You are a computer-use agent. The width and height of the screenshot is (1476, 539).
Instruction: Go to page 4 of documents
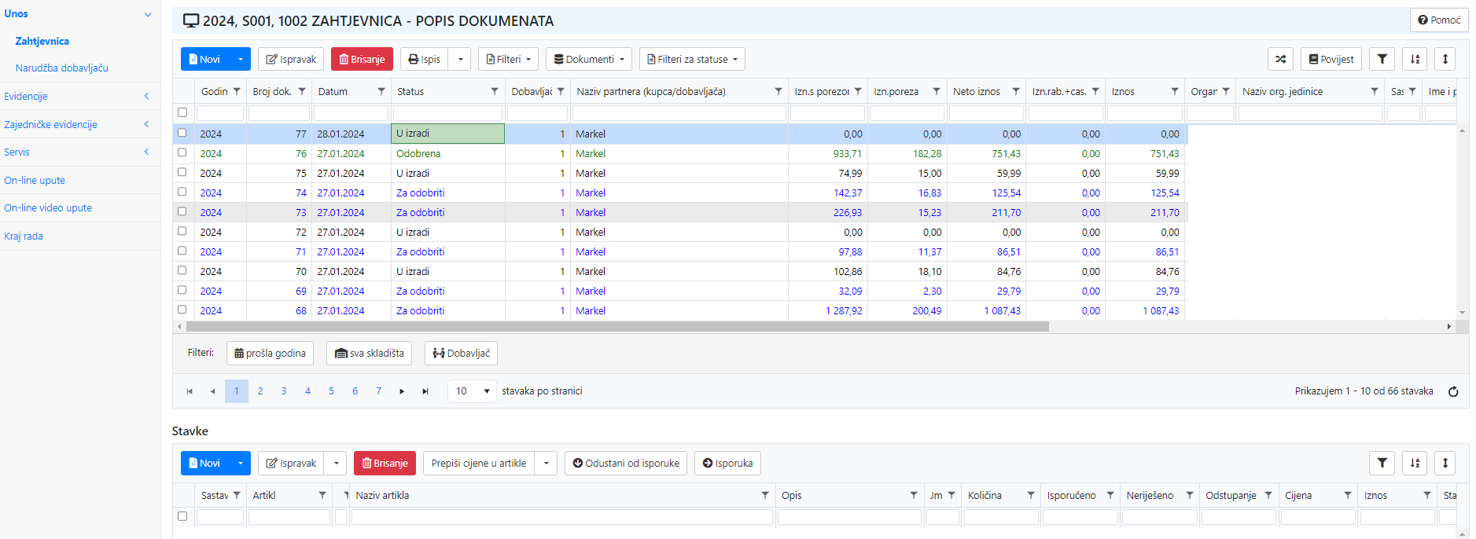coord(307,391)
